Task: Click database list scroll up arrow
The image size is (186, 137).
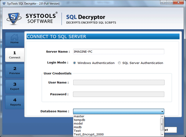Action: pos(162,116)
